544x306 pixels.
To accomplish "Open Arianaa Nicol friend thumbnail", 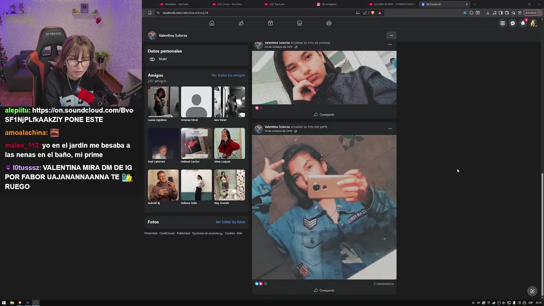I will click(x=196, y=102).
